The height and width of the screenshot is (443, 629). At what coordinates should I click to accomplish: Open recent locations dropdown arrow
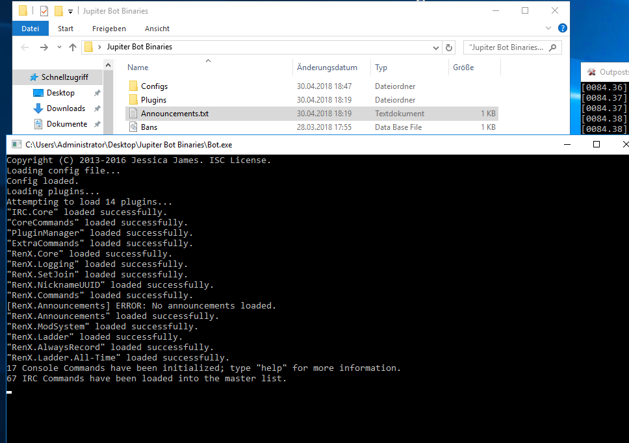point(59,47)
